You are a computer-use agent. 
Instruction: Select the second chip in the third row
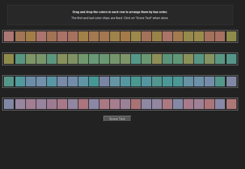coord(20,81)
